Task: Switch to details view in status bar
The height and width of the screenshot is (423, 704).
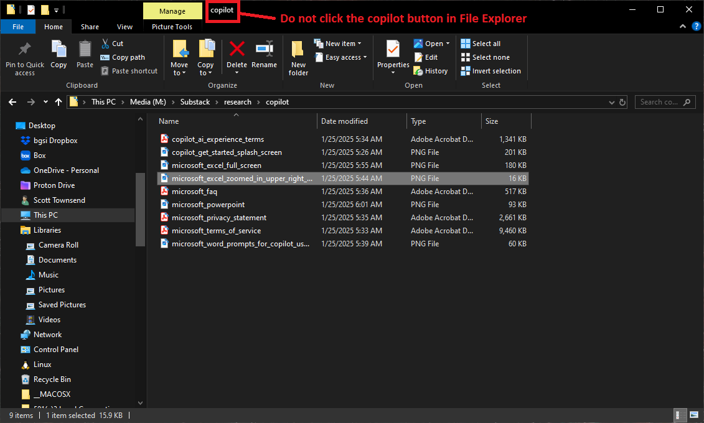Action: 680,415
